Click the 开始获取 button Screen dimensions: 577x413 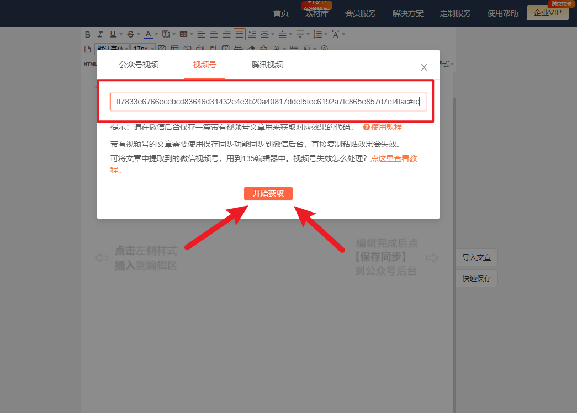268,193
